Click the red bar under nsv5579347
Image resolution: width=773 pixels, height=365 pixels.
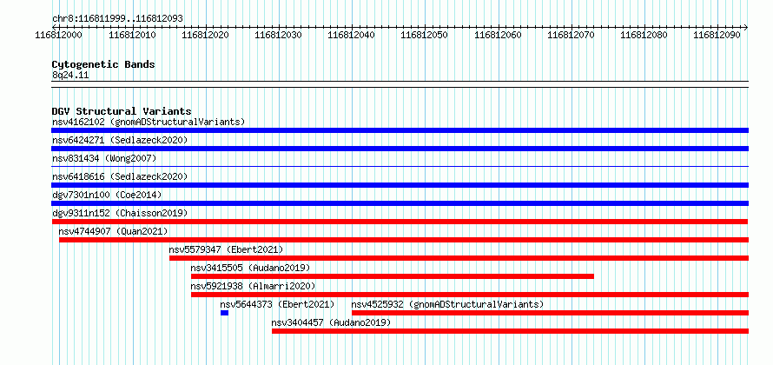point(459,258)
